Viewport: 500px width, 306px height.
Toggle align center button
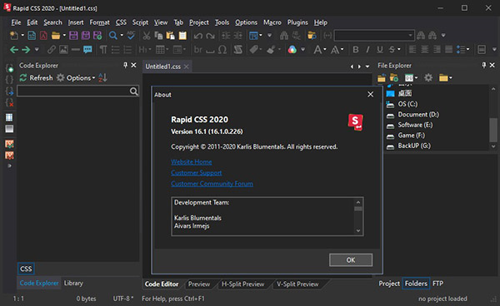pos(425,50)
